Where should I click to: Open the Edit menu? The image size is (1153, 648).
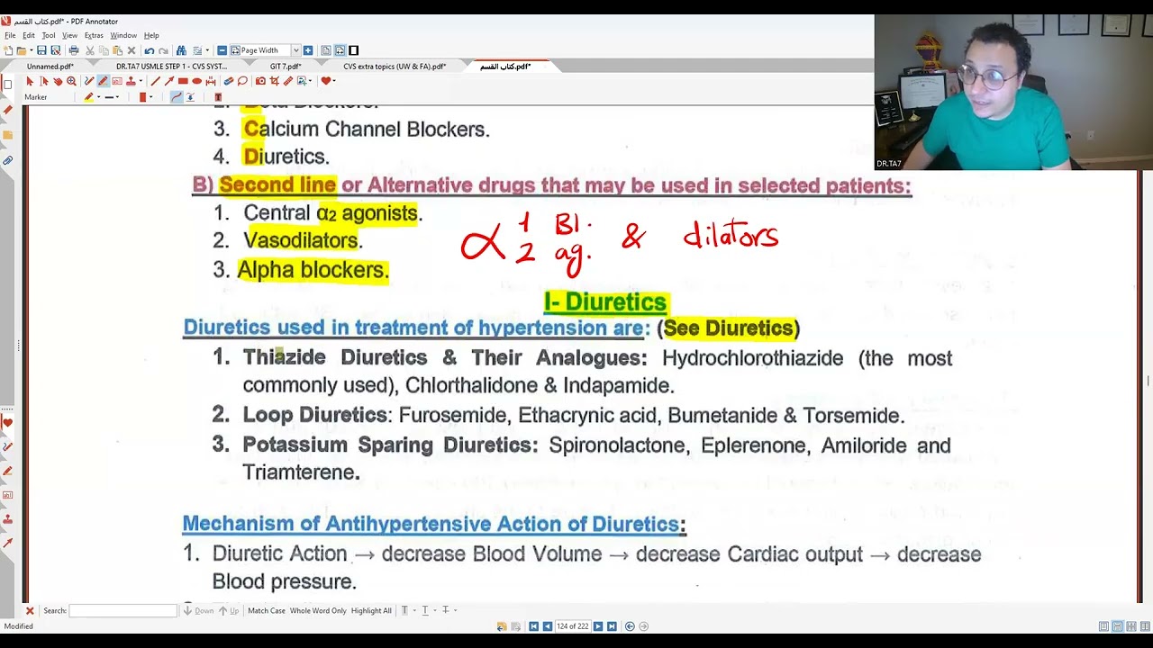click(x=29, y=35)
